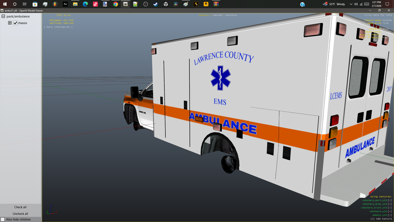Screen dimensions: 394x222
Task: Open Steam from the taskbar
Action: pyautogui.click(x=156, y=4)
